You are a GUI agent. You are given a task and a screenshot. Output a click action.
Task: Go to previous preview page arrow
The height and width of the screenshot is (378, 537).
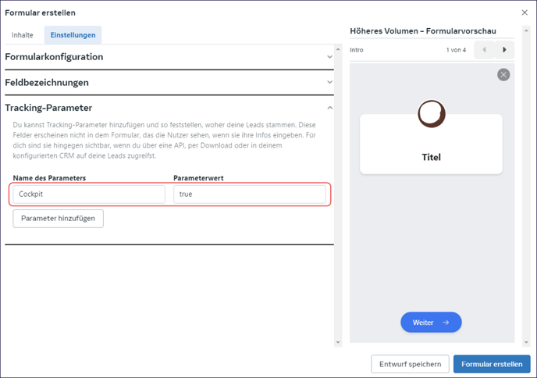(x=484, y=50)
